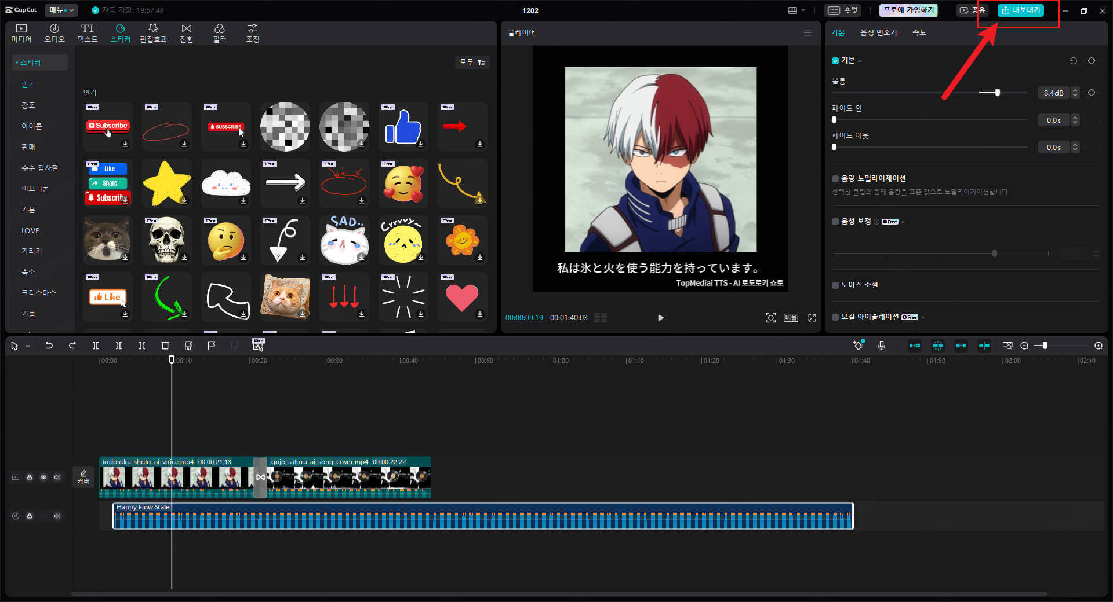Switch to the 편집효과 (Effects) tab
1113x602 pixels.
point(154,33)
